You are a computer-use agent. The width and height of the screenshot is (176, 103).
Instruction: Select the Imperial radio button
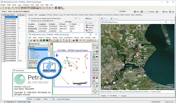[34, 99]
